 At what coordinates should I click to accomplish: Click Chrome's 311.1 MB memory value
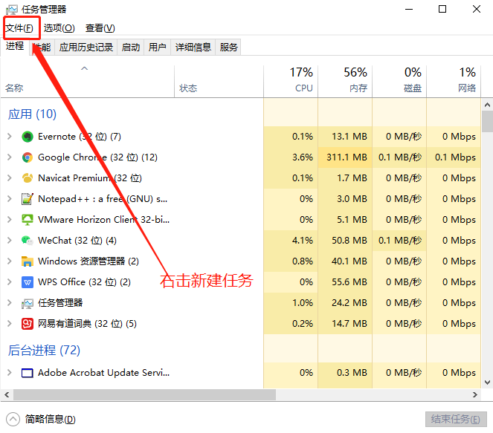(x=347, y=157)
